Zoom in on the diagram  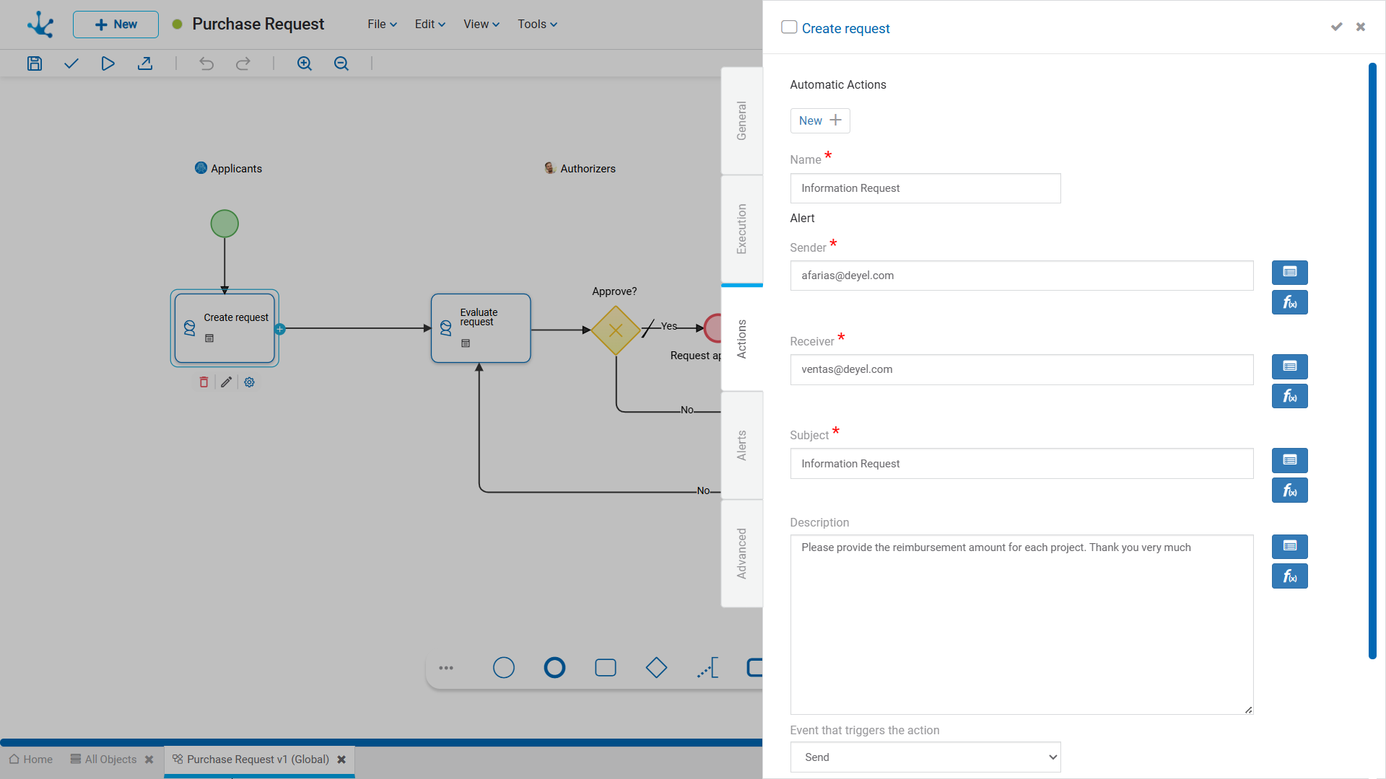point(305,63)
